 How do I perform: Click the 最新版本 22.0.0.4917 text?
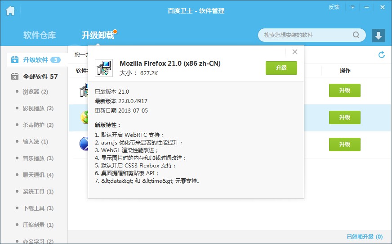point(121,101)
